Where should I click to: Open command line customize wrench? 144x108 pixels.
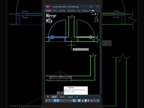click(62, 93)
